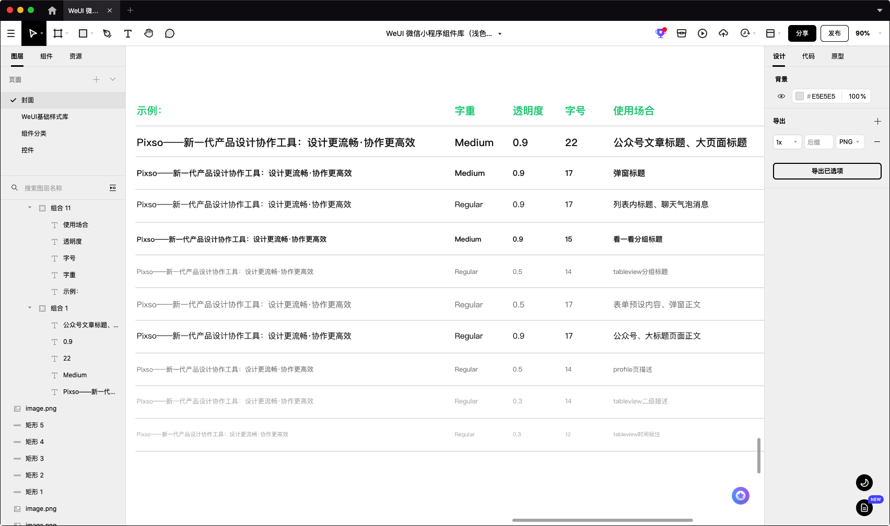Close the WeUI file tab
The height and width of the screenshot is (526, 890).
pyautogui.click(x=110, y=10)
